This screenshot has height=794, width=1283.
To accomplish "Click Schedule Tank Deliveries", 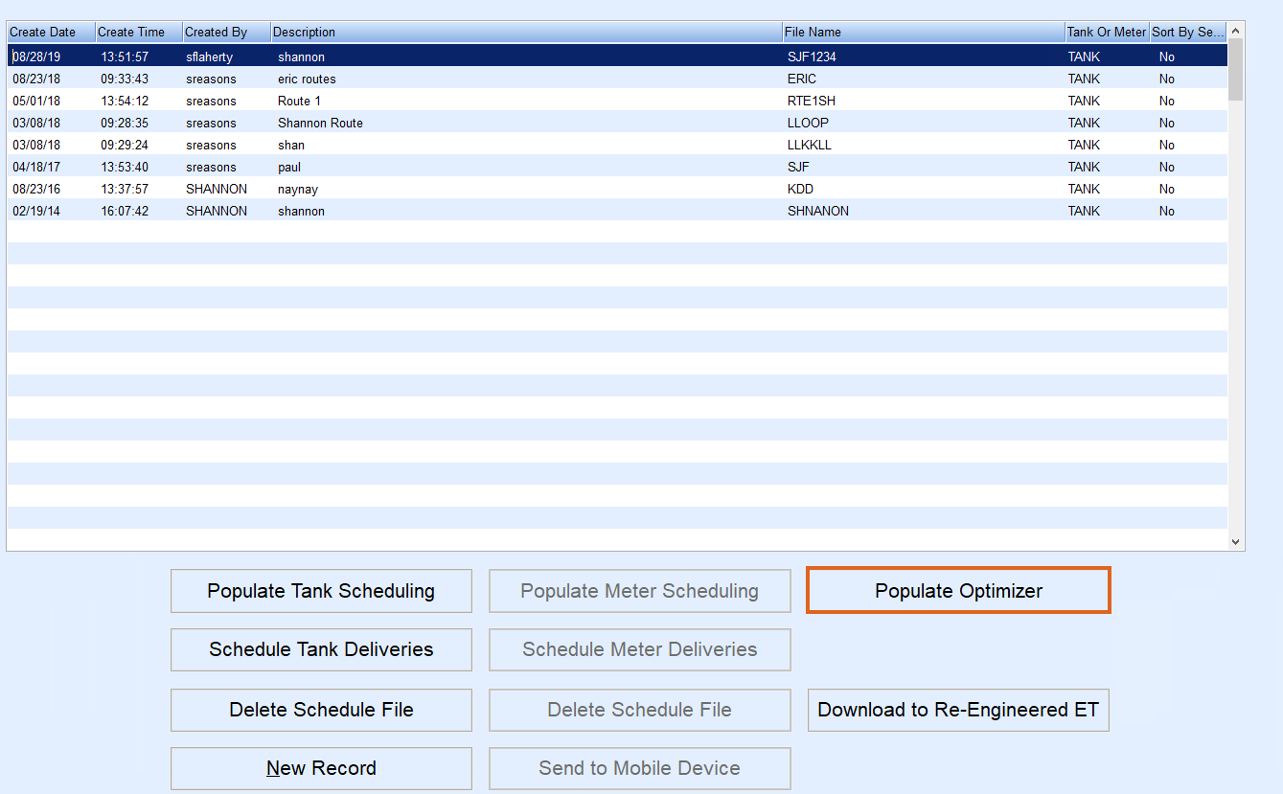I will click(x=321, y=649).
